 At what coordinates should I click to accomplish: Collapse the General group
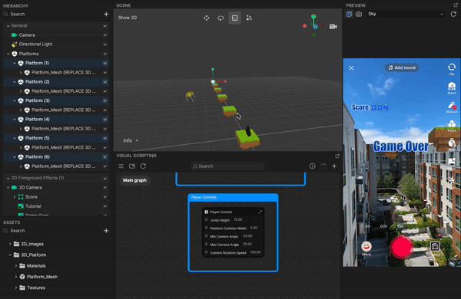8,26
